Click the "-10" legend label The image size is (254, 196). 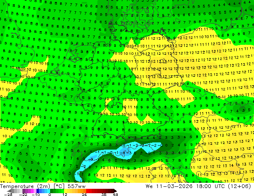pos(36,194)
